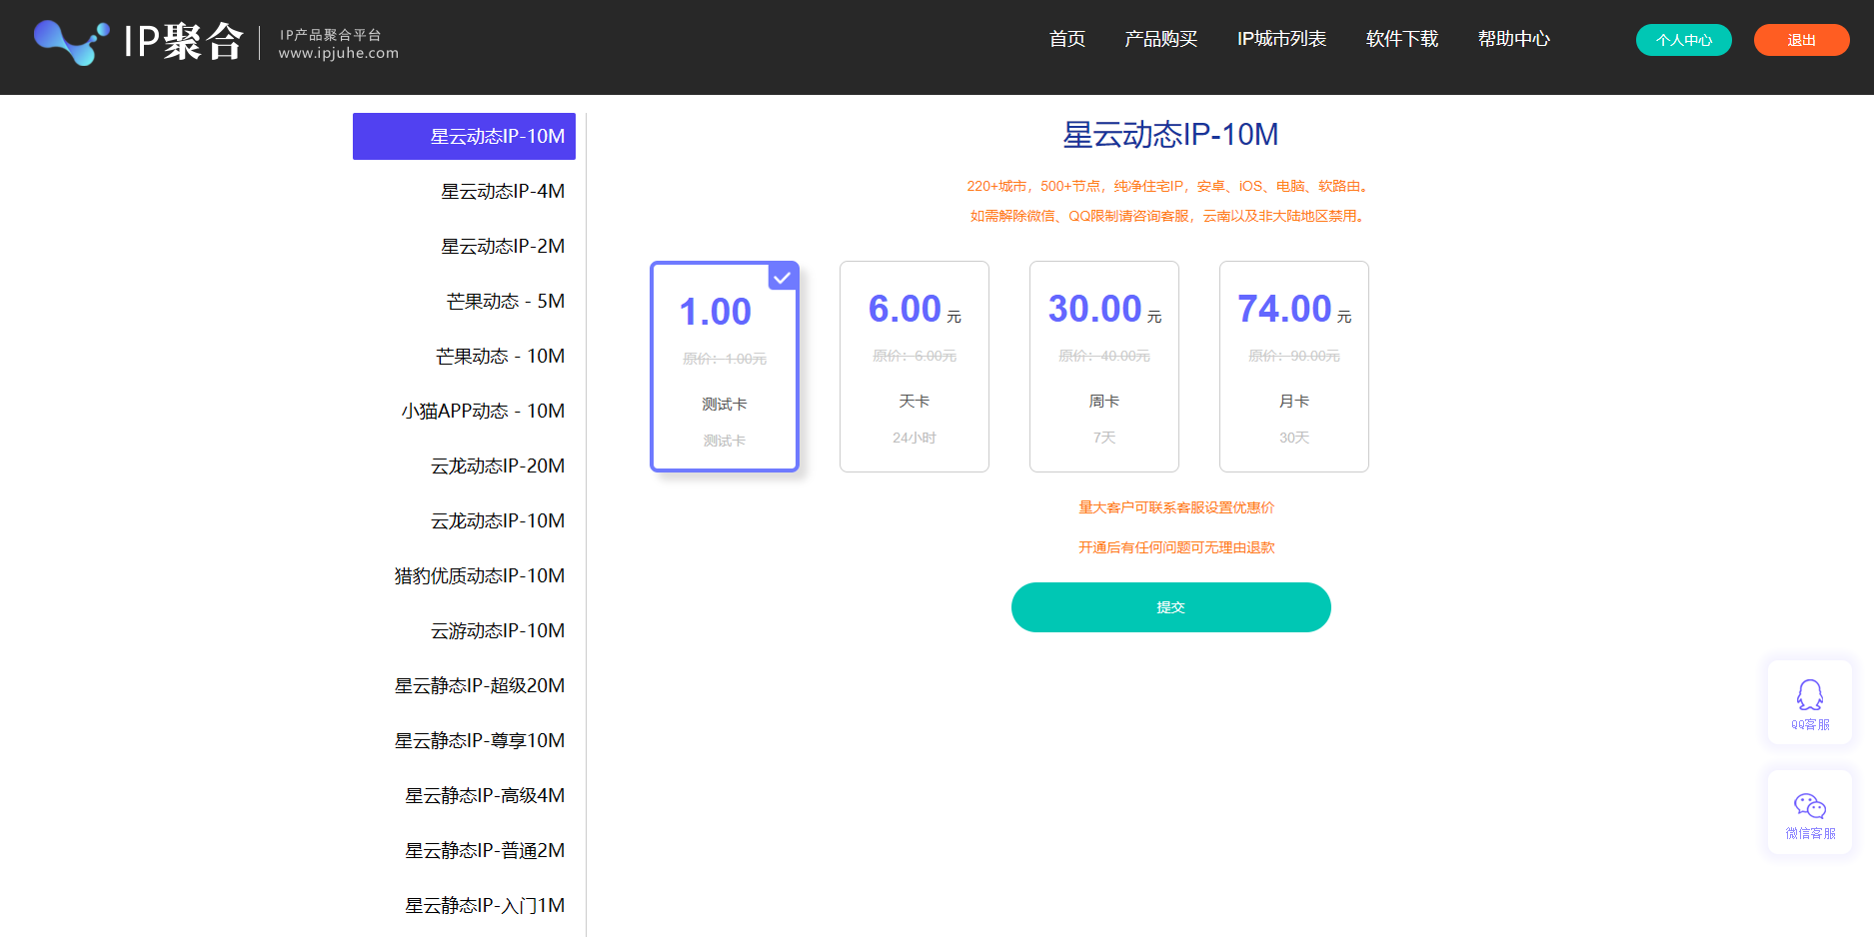Open 帮助中心 in top navigation
1874x937 pixels.
pos(1513,39)
